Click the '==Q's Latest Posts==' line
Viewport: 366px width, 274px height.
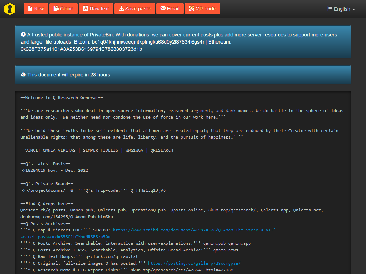[45, 164]
